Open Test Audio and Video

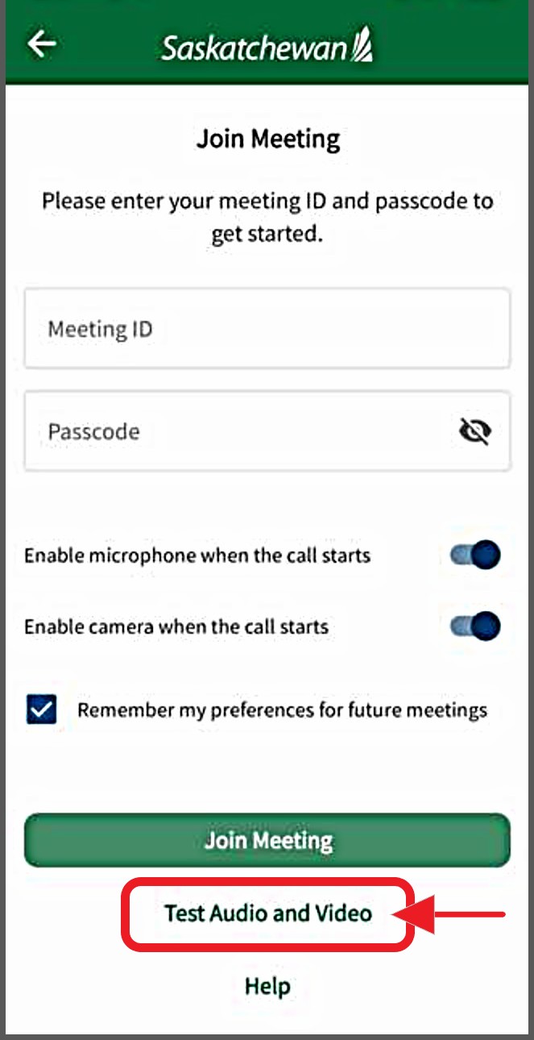267,913
